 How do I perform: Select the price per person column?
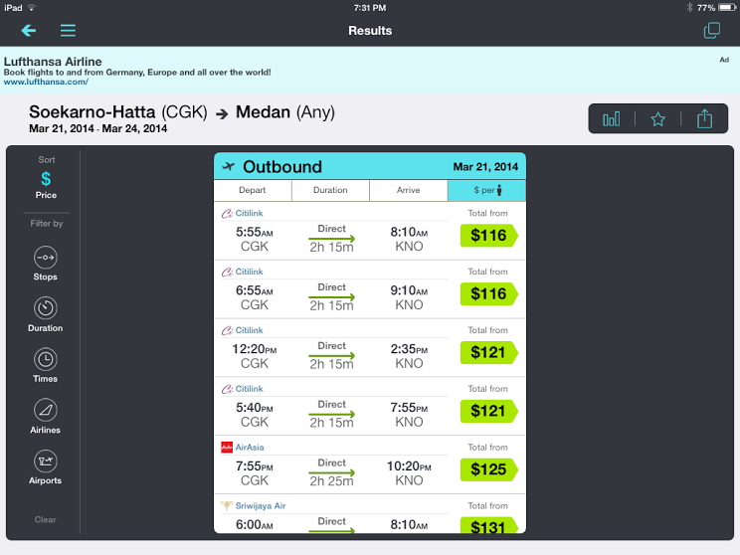pos(486,190)
